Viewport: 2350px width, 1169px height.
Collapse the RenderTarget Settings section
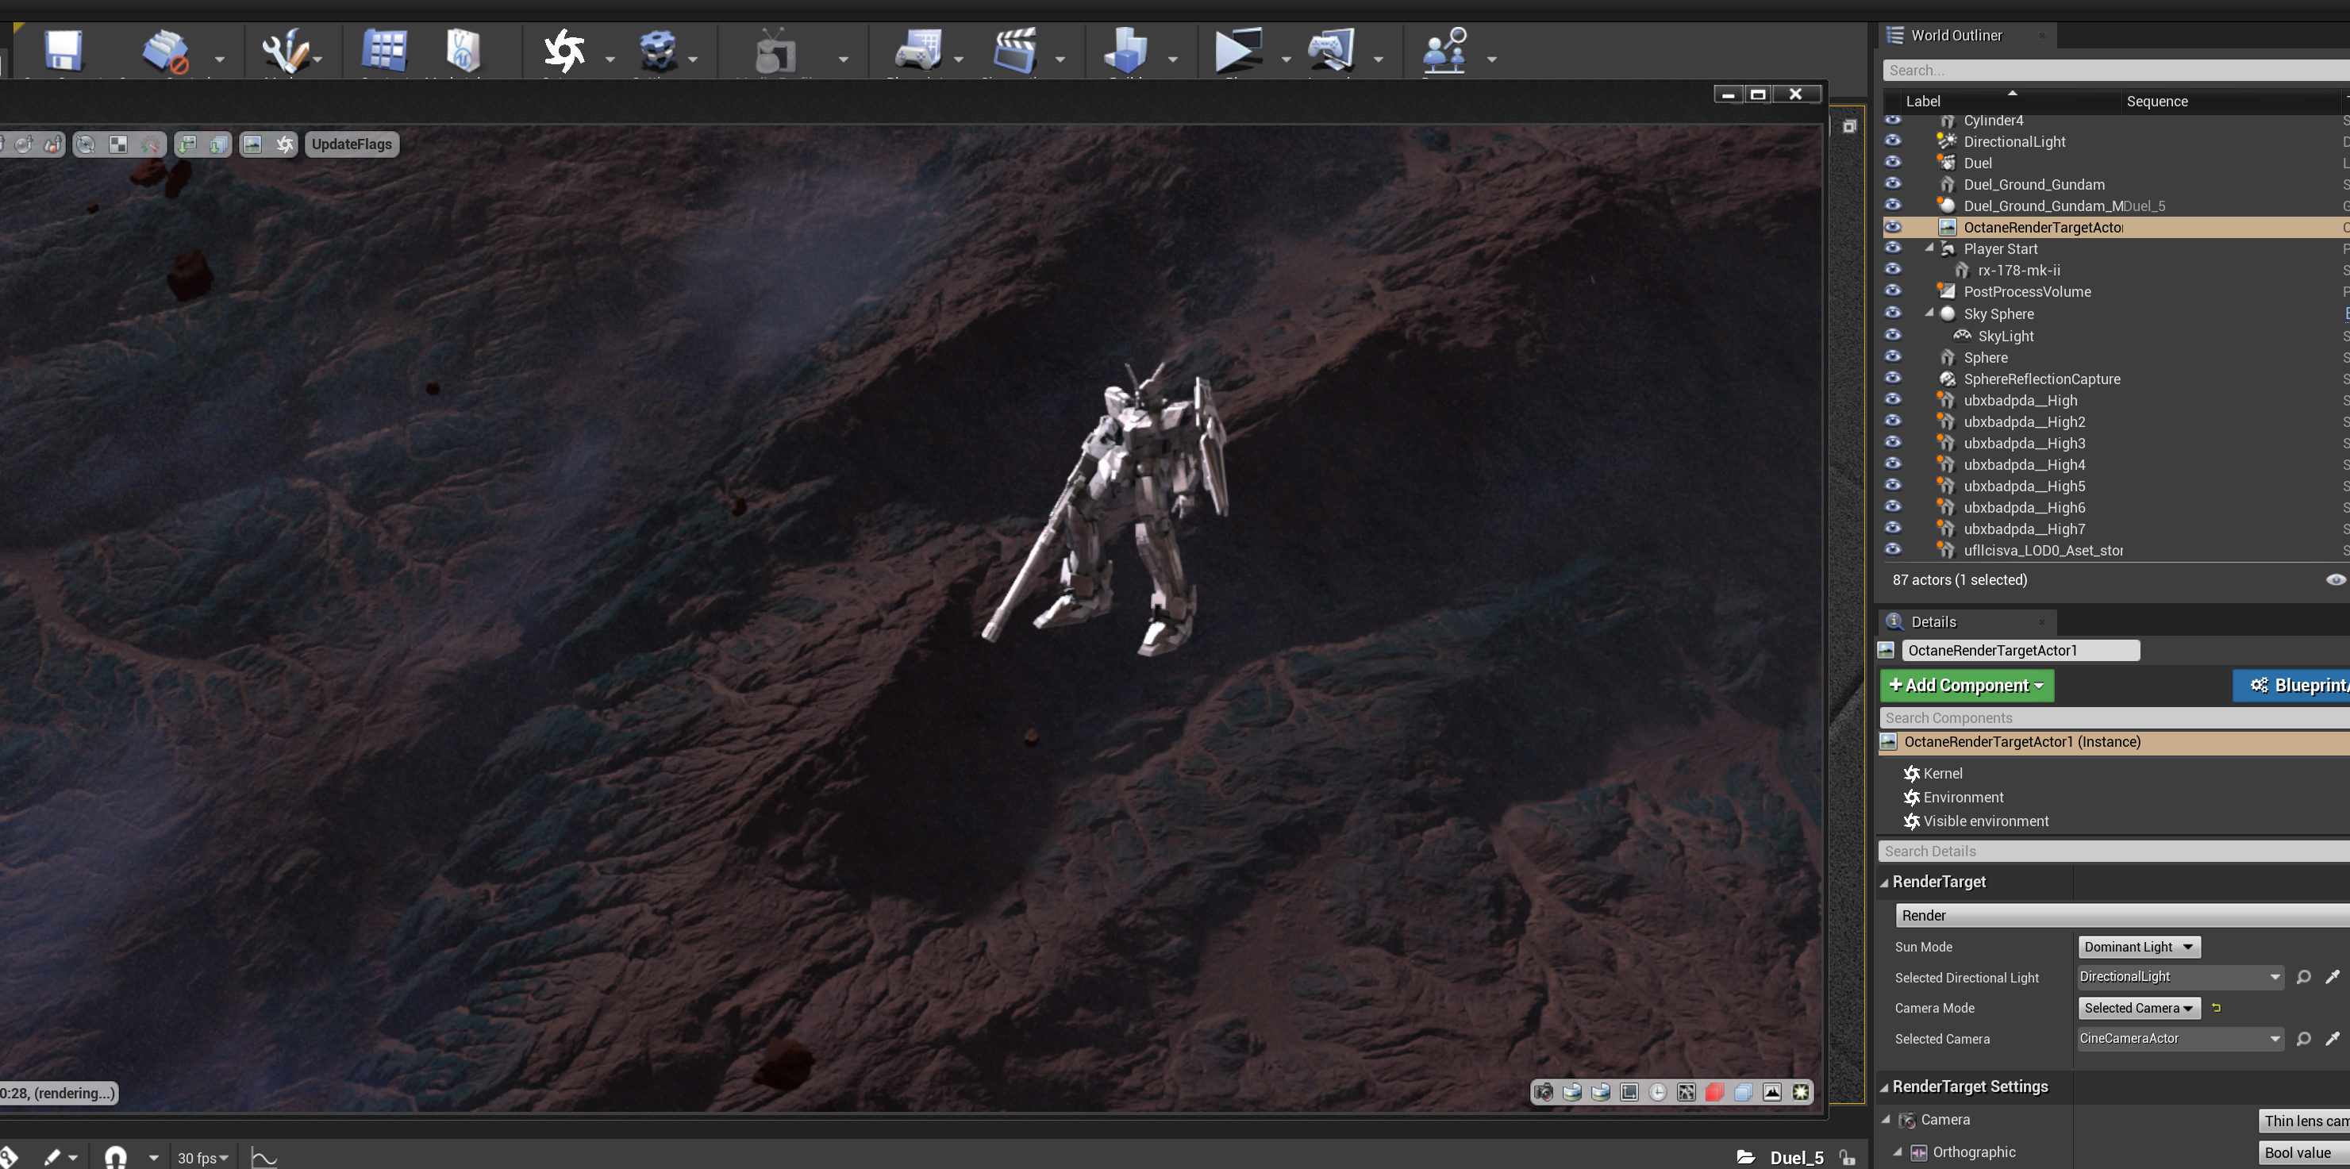tap(1885, 1087)
